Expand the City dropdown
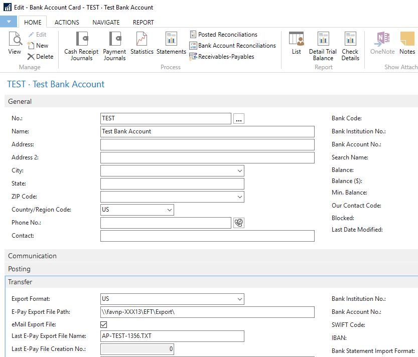418x357 pixels. coord(239,171)
